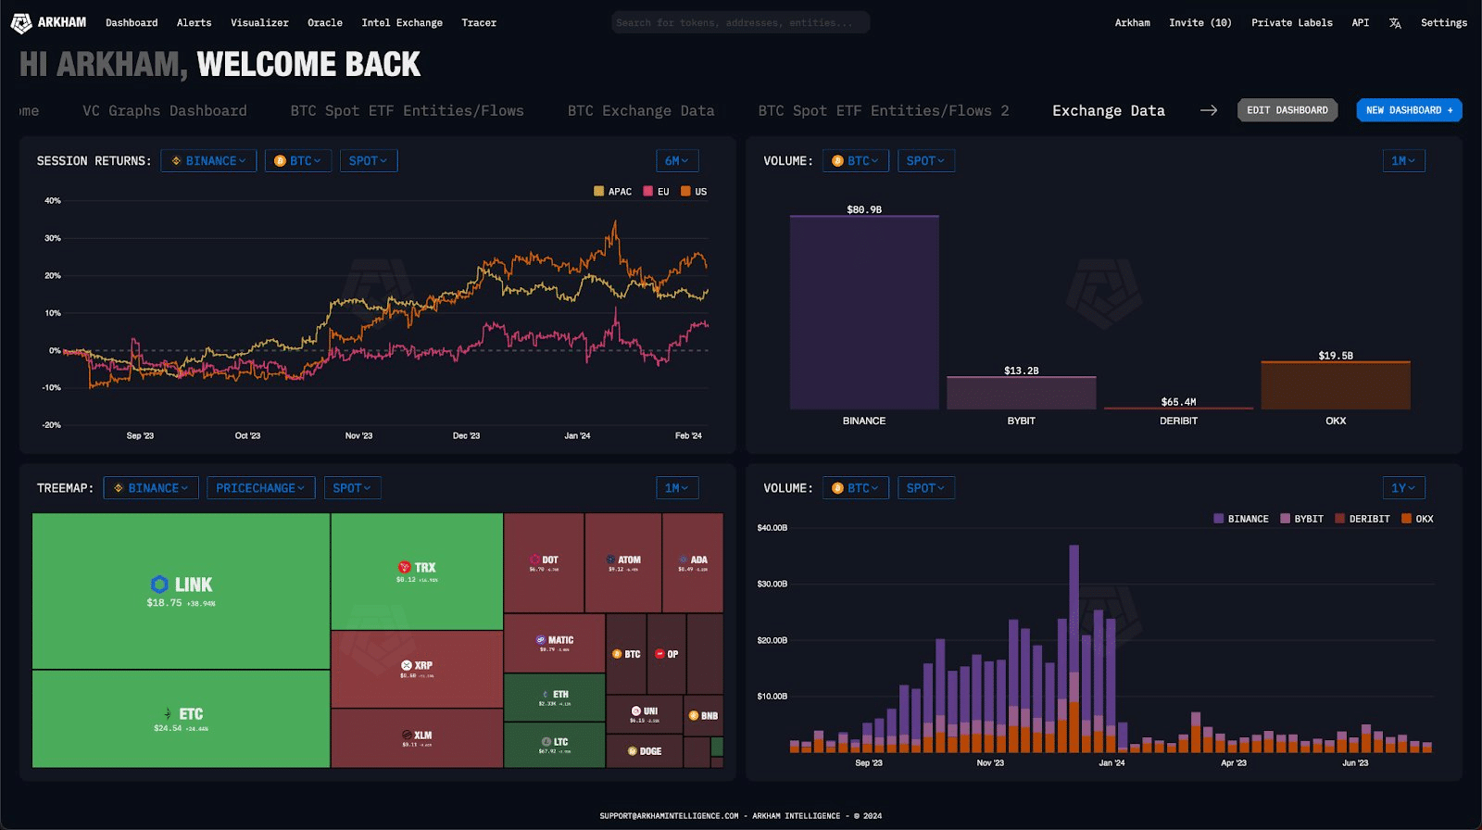Select the XLM tile in treemap
The image size is (1482, 830).
[x=417, y=738]
